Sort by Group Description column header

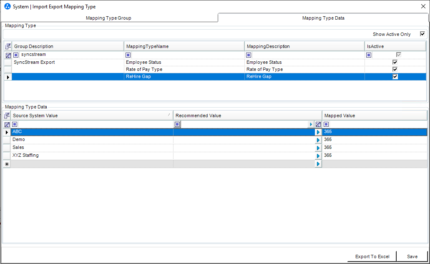click(68, 46)
